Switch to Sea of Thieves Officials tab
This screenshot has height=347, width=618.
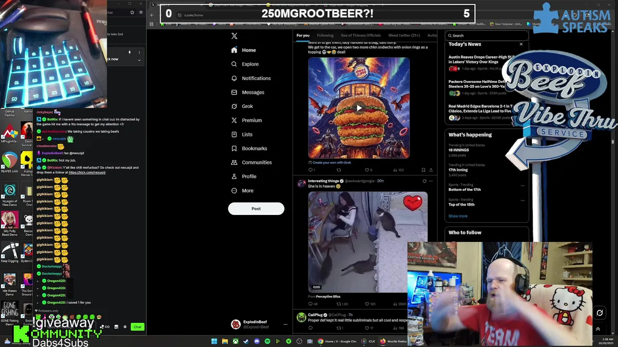361,35
